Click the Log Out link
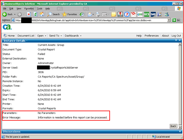184x140 pixels. [176, 36]
